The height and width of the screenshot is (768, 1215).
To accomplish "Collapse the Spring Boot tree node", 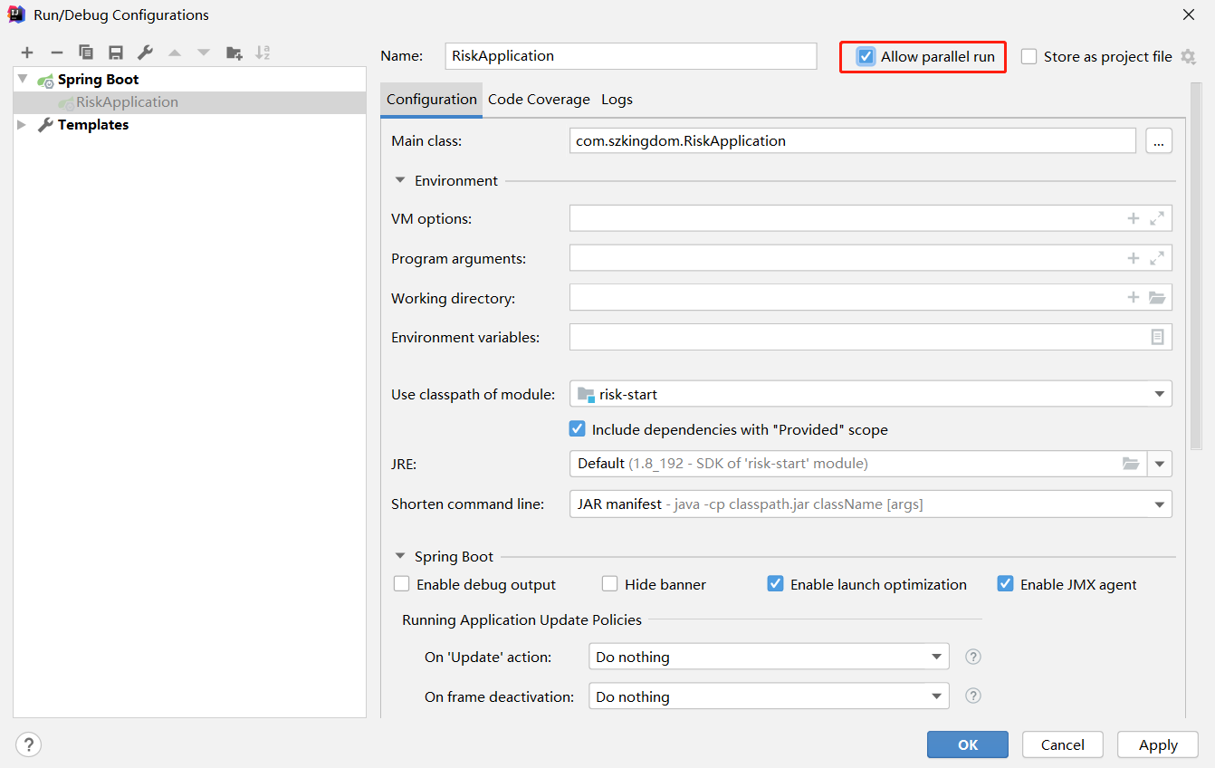I will pyautogui.click(x=23, y=79).
